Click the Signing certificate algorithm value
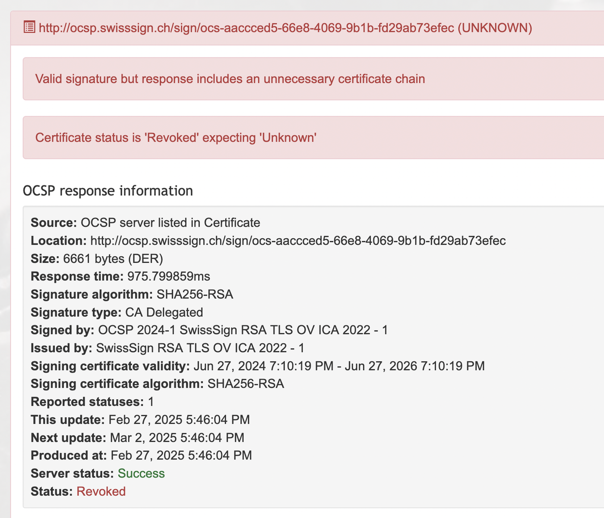The height and width of the screenshot is (518, 604). coord(246,384)
